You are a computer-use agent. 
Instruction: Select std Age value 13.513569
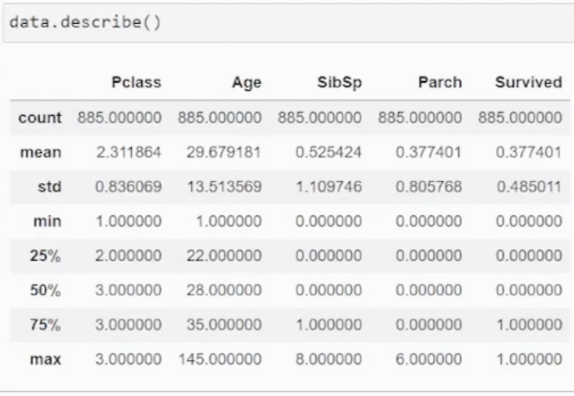(225, 187)
